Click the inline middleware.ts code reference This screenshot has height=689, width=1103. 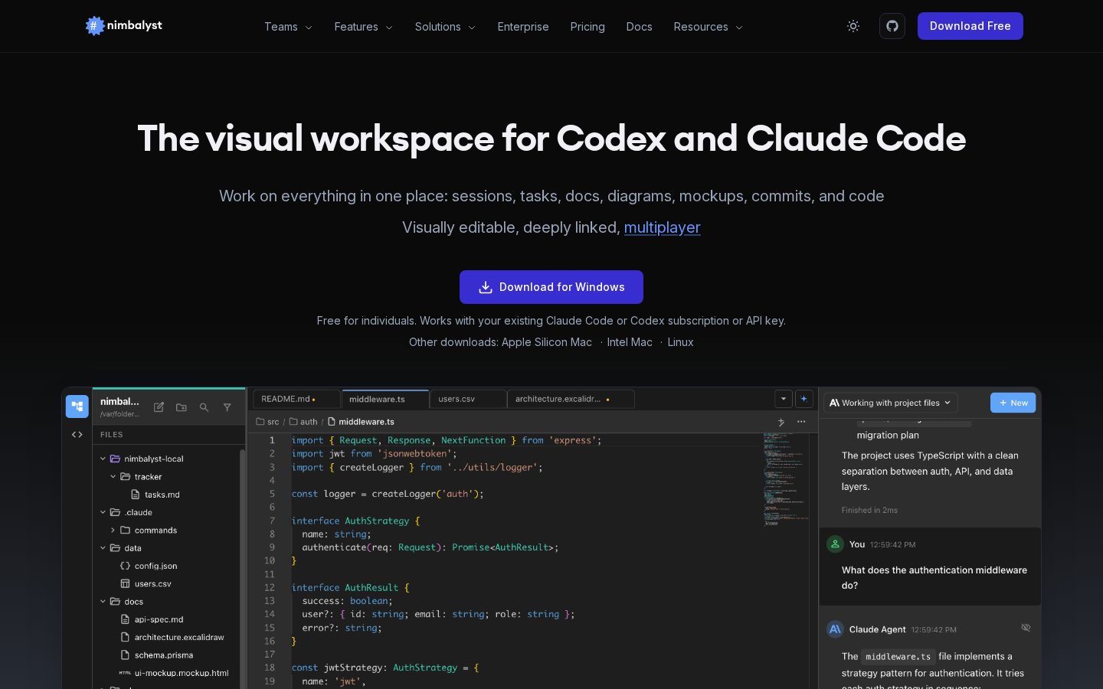[x=898, y=657]
